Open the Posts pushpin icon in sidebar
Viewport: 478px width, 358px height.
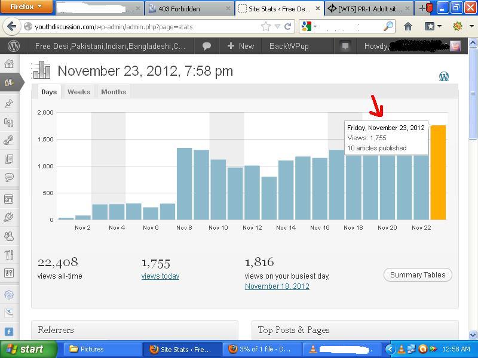(9, 103)
